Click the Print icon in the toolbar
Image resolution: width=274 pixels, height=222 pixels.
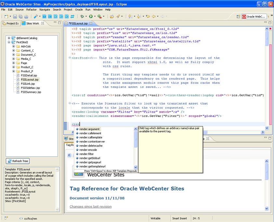(x=26, y=16)
